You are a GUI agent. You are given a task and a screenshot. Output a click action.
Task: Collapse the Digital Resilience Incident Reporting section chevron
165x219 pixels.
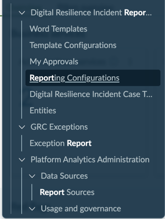click(x=22, y=13)
